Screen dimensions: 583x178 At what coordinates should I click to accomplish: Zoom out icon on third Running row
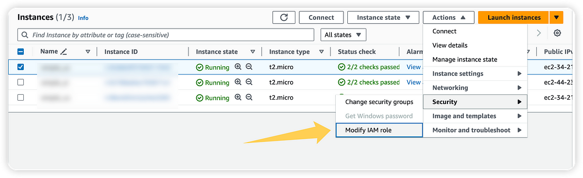[249, 97]
